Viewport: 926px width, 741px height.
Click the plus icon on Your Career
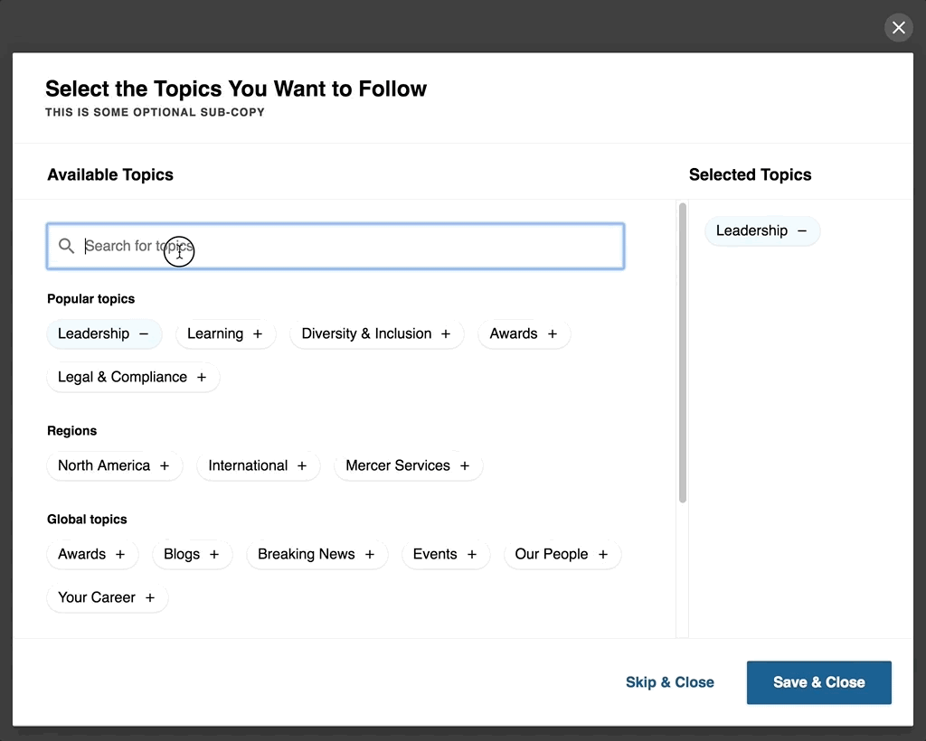point(150,598)
